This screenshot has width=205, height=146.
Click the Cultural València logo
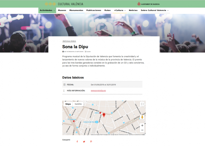pos(64,4)
